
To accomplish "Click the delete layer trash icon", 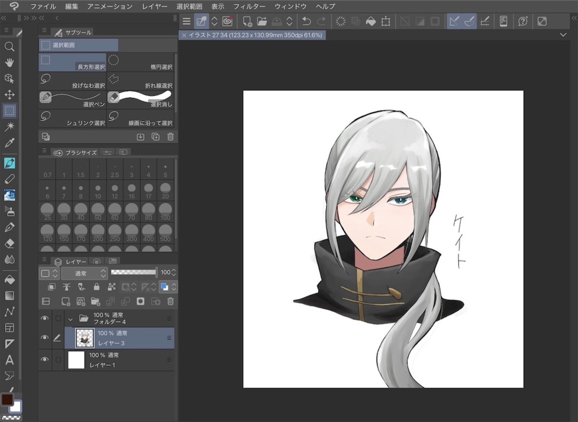I will [x=170, y=302].
